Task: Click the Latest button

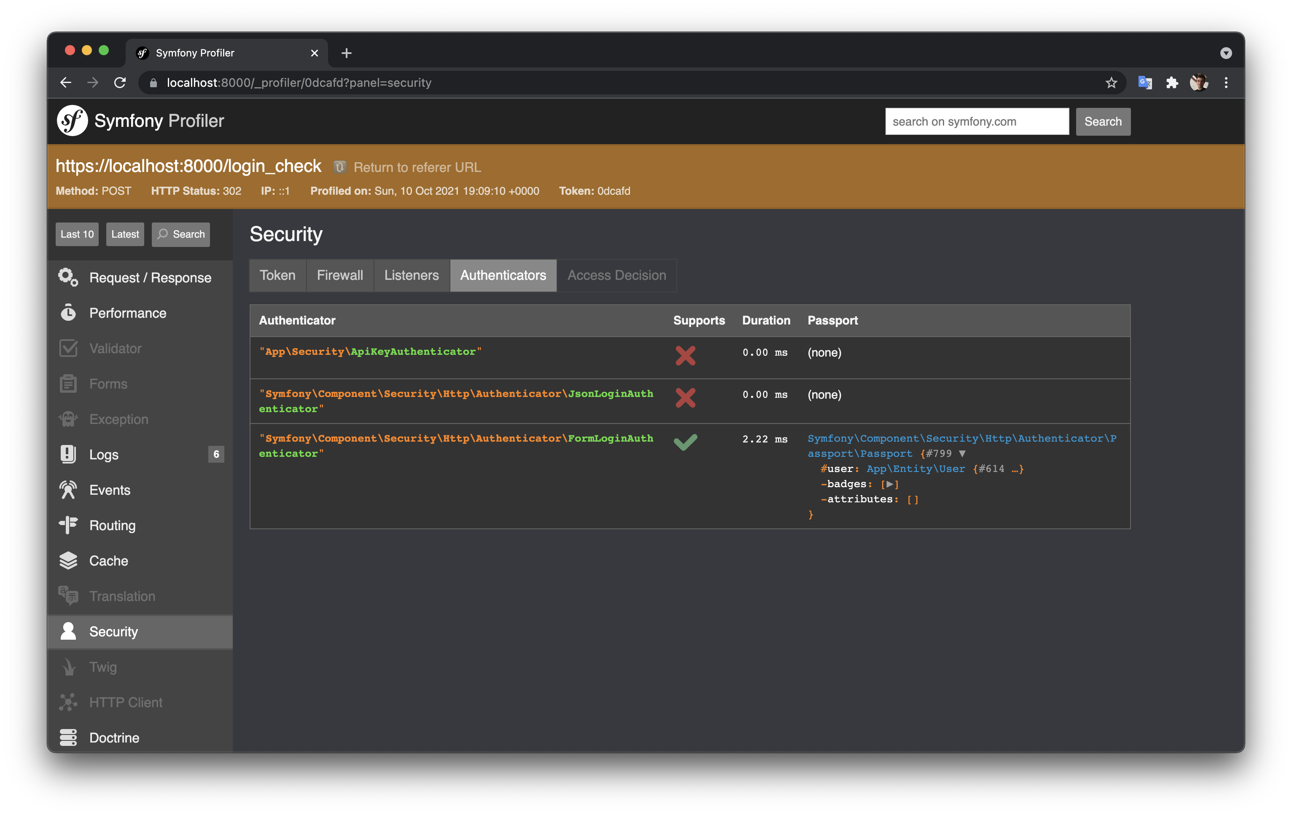Action: click(x=125, y=234)
